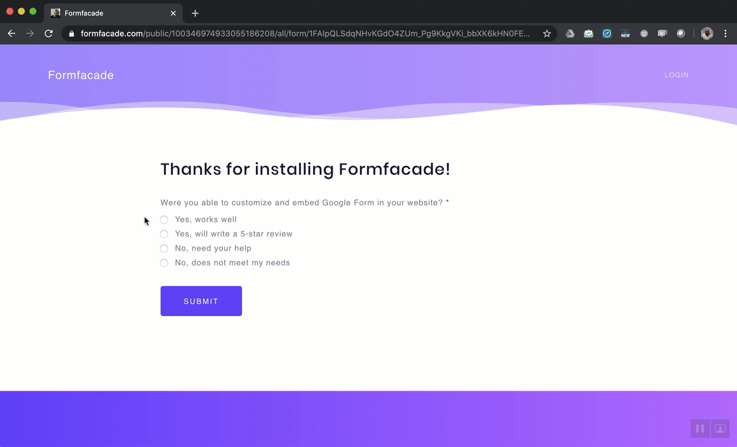
Task: Open the circular record extension icon
Action: point(680,33)
